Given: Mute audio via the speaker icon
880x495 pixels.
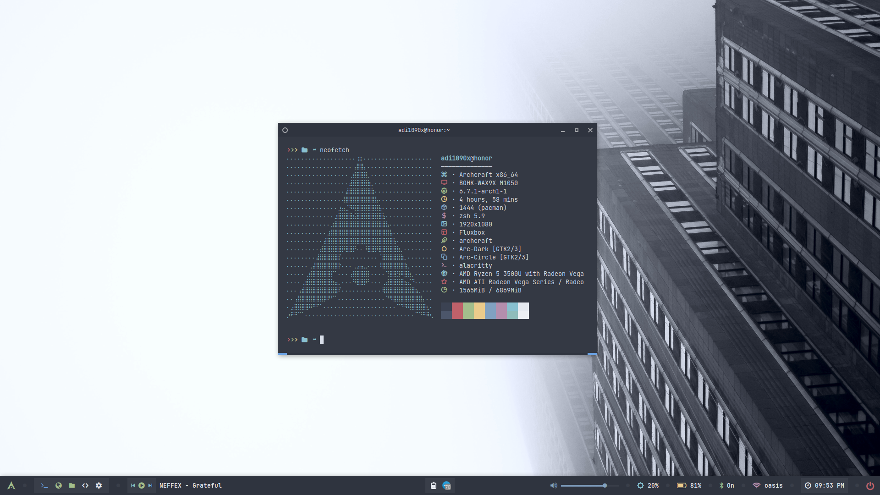Looking at the screenshot, I should (554, 485).
